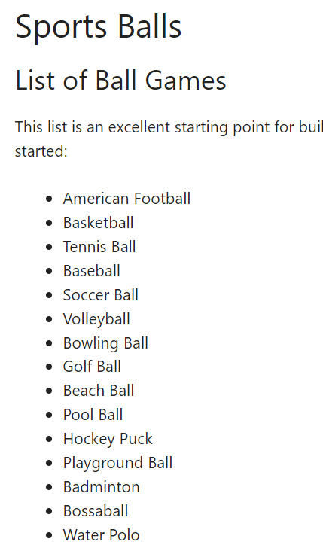This screenshot has width=323, height=548.
Task: Select the Bossaball list item
Action: click(96, 511)
